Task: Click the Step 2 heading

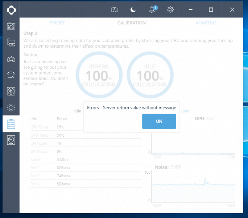Action: (30, 33)
